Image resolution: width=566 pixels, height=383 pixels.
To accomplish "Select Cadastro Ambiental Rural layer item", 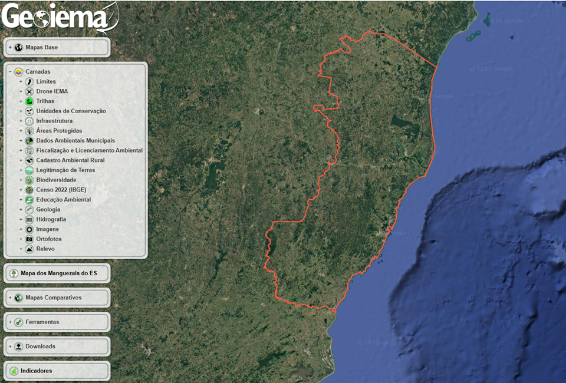I will click(71, 160).
